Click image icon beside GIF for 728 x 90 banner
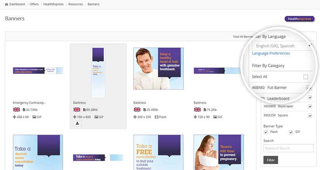Image resolution: width=320 pixels, height=170 pixels. 215,117
